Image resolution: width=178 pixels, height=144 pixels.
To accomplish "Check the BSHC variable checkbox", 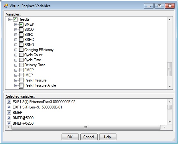I will pyautogui.click(x=21, y=40).
